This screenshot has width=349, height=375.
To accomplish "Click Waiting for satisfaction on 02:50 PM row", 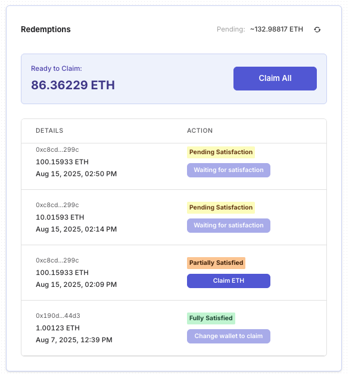I will click(x=229, y=170).
